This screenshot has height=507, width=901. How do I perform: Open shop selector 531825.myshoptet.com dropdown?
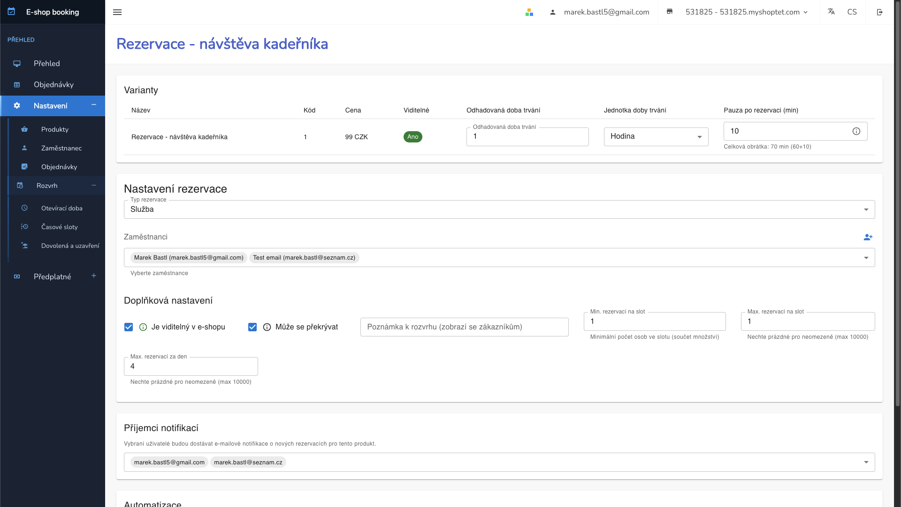(746, 12)
